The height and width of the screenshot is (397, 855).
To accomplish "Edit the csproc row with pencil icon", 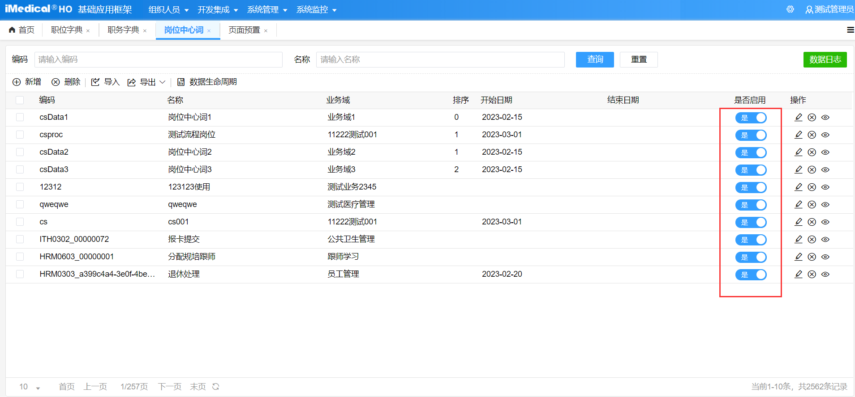I will (799, 135).
